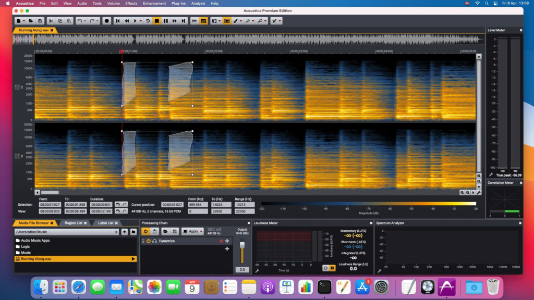This screenshot has width=534, height=300.
Task: Toggle the Processing Chain power button
Action: (x=145, y=231)
